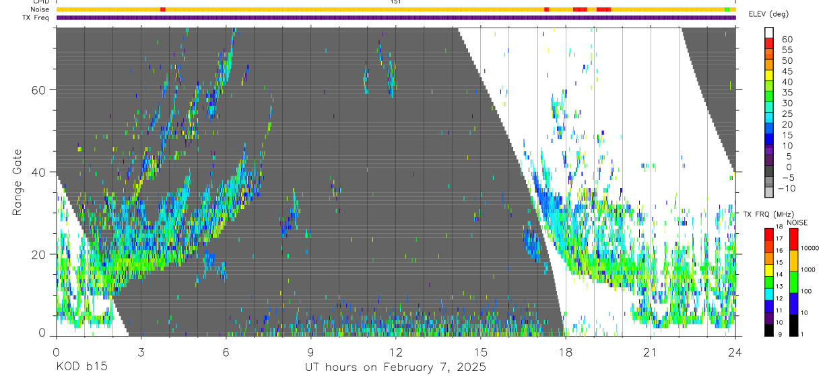Pick the red segment of TX FRQ bar
Image resolution: width=827 pixels, height=381 pixels.
769,234
